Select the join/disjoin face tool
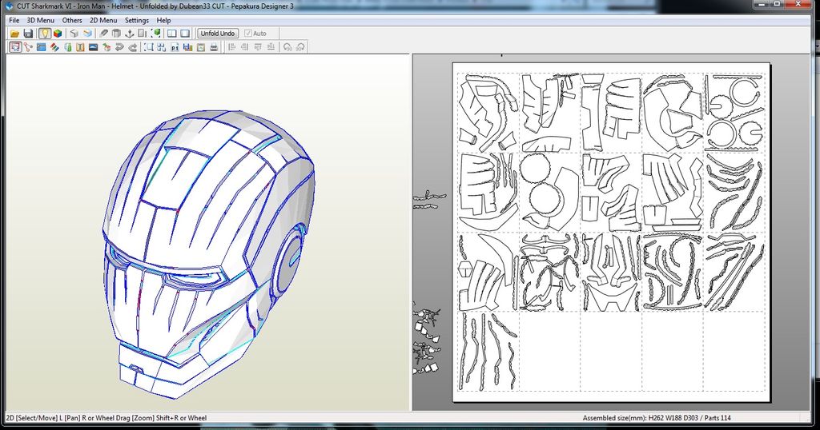The width and height of the screenshot is (820, 430). pyautogui.click(x=28, y=47)
